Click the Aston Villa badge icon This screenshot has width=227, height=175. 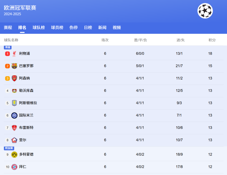click(14, 103)
